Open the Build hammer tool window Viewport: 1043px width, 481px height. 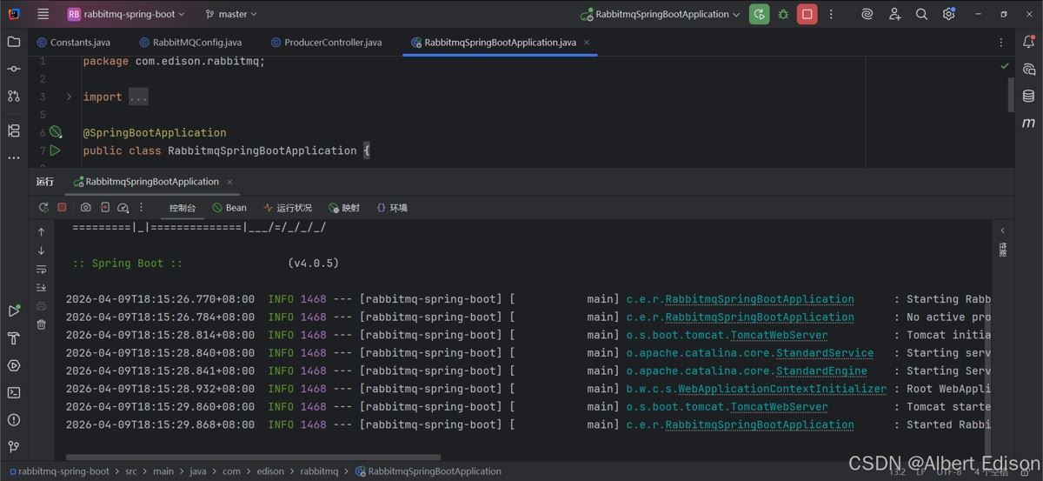click(14, 338)
